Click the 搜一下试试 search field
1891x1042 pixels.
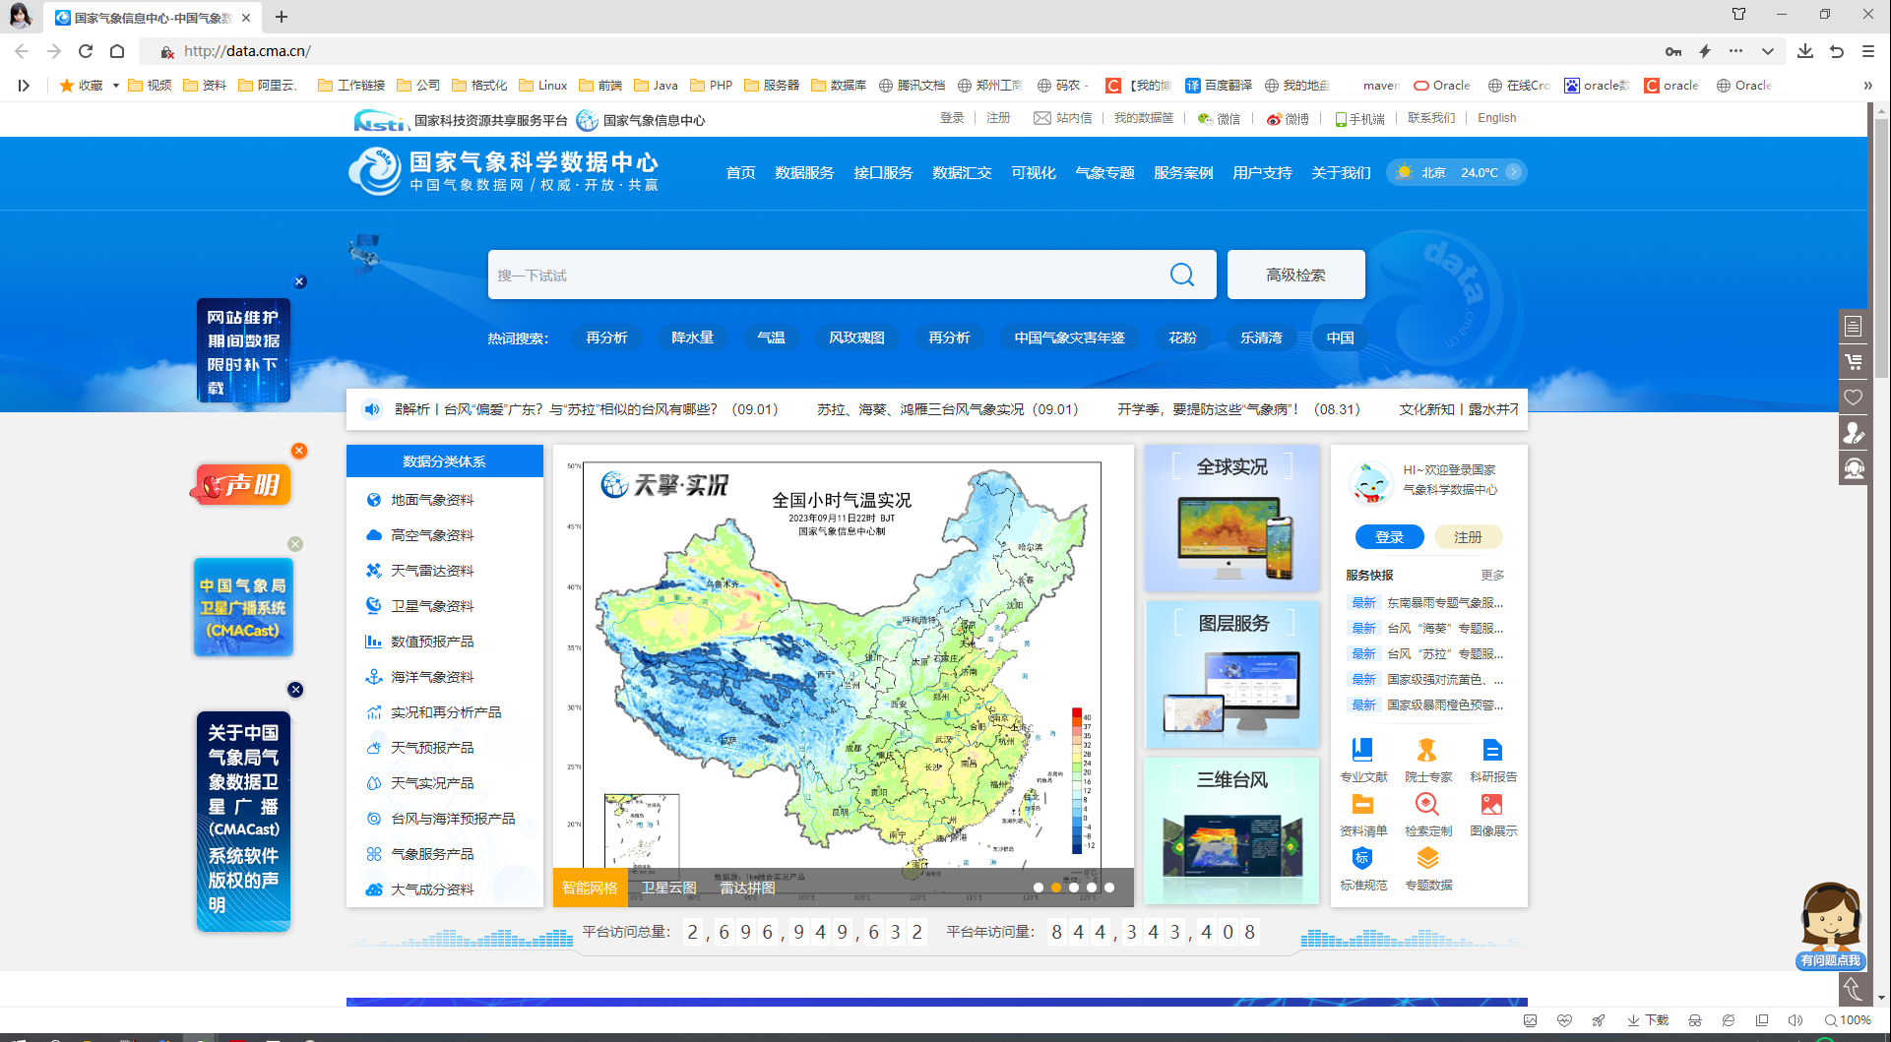click(x=825, y=275)
